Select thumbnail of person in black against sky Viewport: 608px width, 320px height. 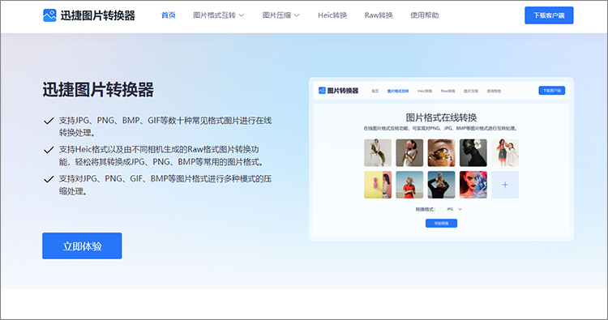[x=441, y=185]
